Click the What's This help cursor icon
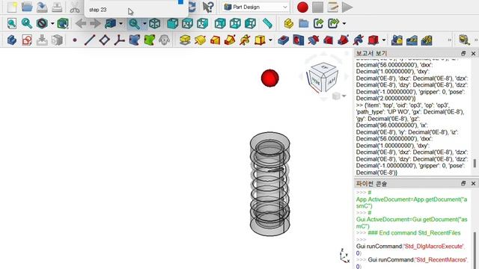 tap(208, 7)
